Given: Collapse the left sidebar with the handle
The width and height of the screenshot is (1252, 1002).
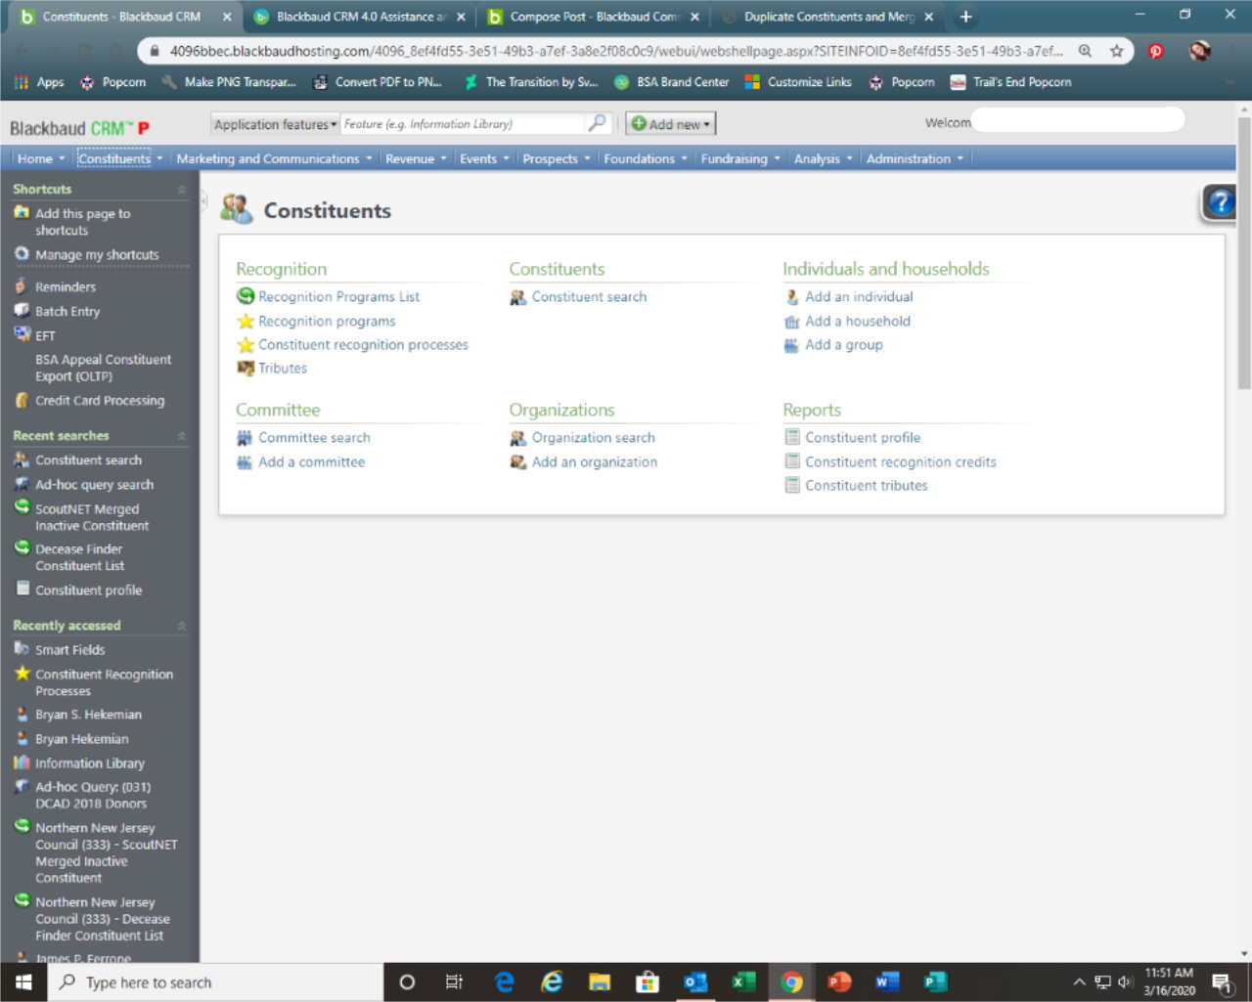Looking at the screenshot, I should (204, 202).
